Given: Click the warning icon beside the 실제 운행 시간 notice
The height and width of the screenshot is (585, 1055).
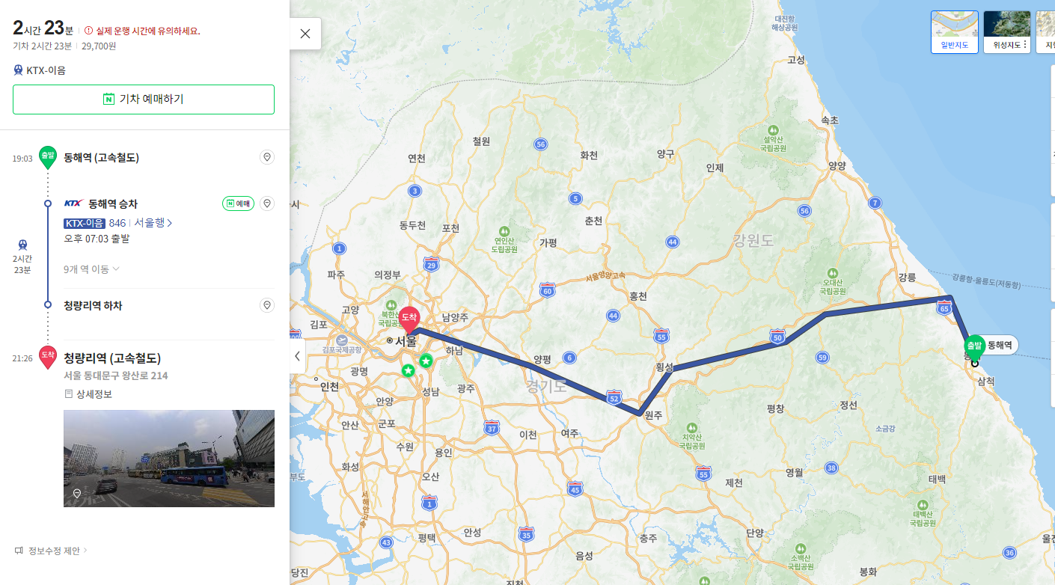Looking at the screenshot, I should tap(88, 31).
